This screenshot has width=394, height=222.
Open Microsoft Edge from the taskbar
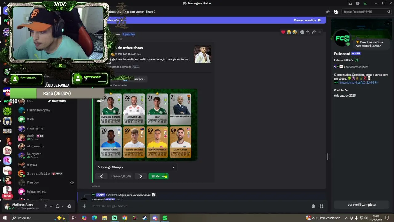pos(94,218)
